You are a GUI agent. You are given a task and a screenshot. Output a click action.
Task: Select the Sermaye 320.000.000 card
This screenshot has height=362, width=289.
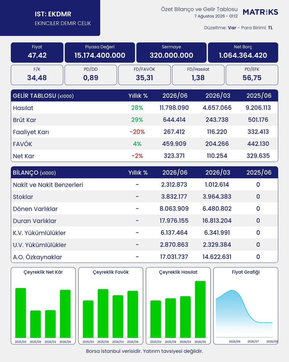pyautogui.click(x=171, y=52)
